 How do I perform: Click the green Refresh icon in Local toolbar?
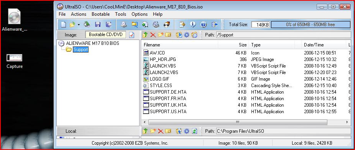pyautogui.click(x=194, y=131)
